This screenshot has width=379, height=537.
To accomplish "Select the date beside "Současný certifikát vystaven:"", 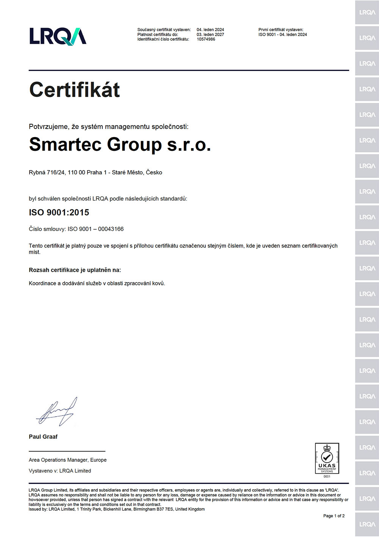I will tap(210, 30).
